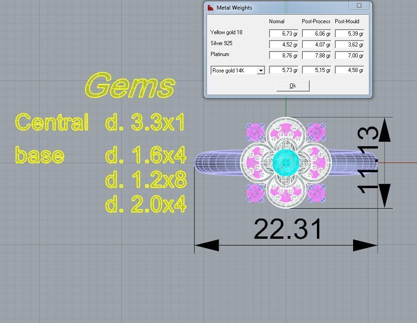Select the cyan central gem on ring

[x=286, y=163]
